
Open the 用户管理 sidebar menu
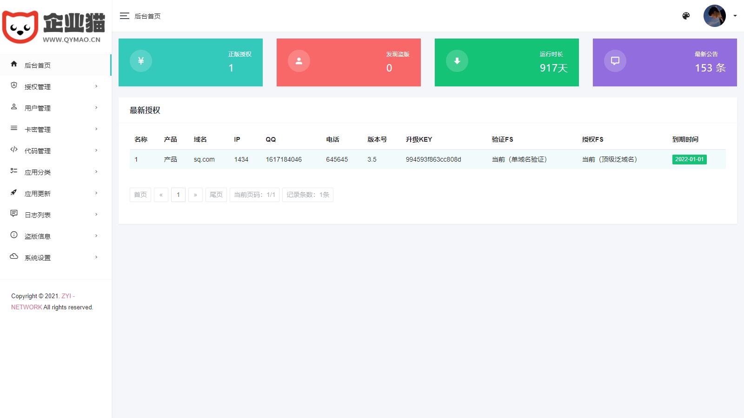(x=56, y=108)
